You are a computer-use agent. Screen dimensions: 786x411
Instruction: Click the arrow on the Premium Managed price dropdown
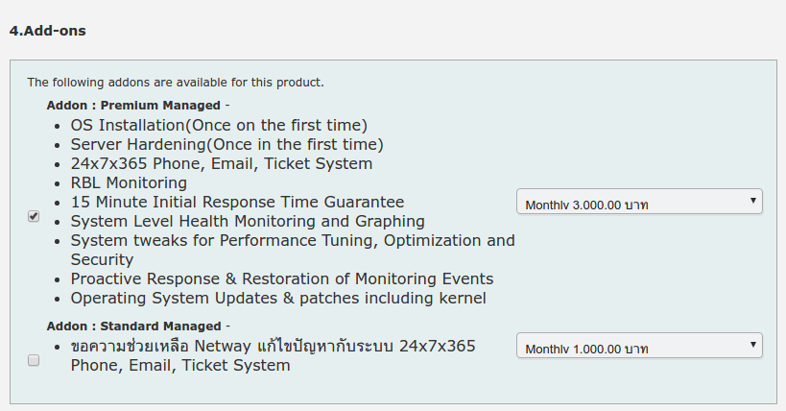754,202
